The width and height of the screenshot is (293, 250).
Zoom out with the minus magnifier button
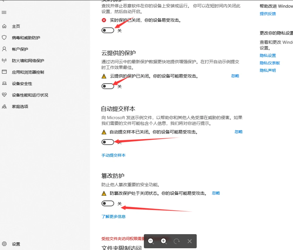(151, 241)
